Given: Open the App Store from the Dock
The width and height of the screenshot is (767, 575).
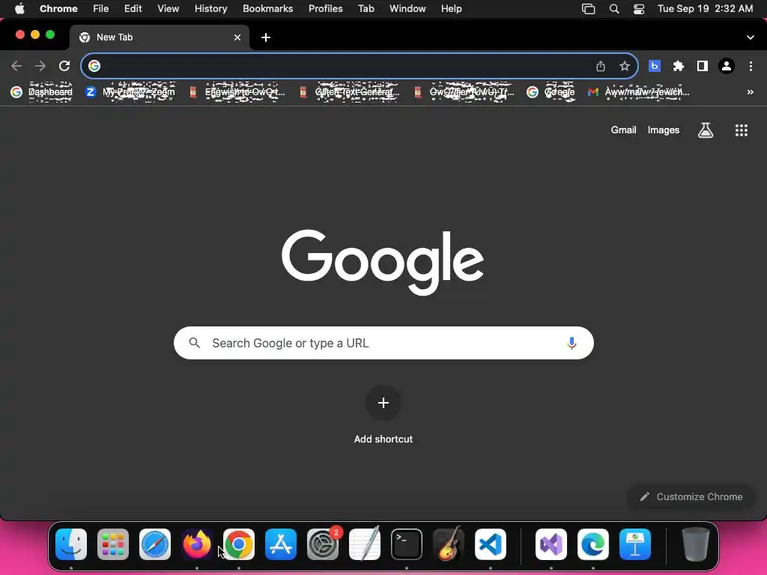Looking at the screenshot, I should tap(281, 544).
